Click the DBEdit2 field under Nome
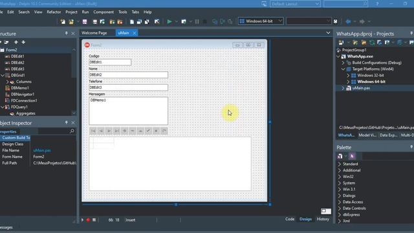The height and width of the screenshot is (233, 414). (x=128, y=75)
